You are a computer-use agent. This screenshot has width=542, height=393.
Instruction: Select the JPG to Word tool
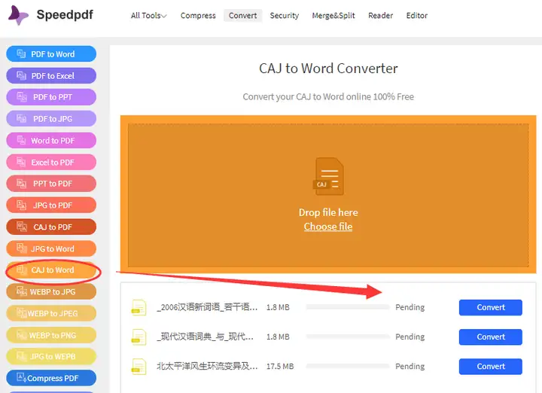click(x=51, y=248)
